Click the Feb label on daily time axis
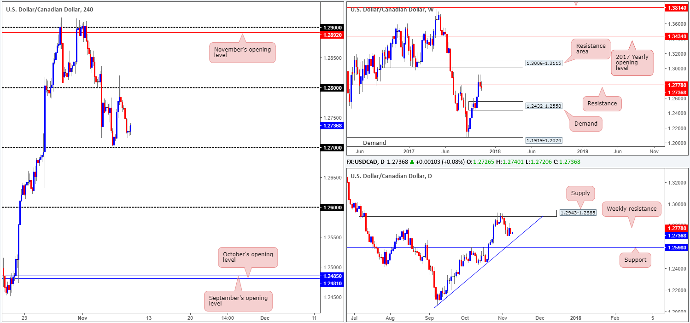Image resolution: width=690 pixels, height=323 pixels. click(x=616, y=317)
